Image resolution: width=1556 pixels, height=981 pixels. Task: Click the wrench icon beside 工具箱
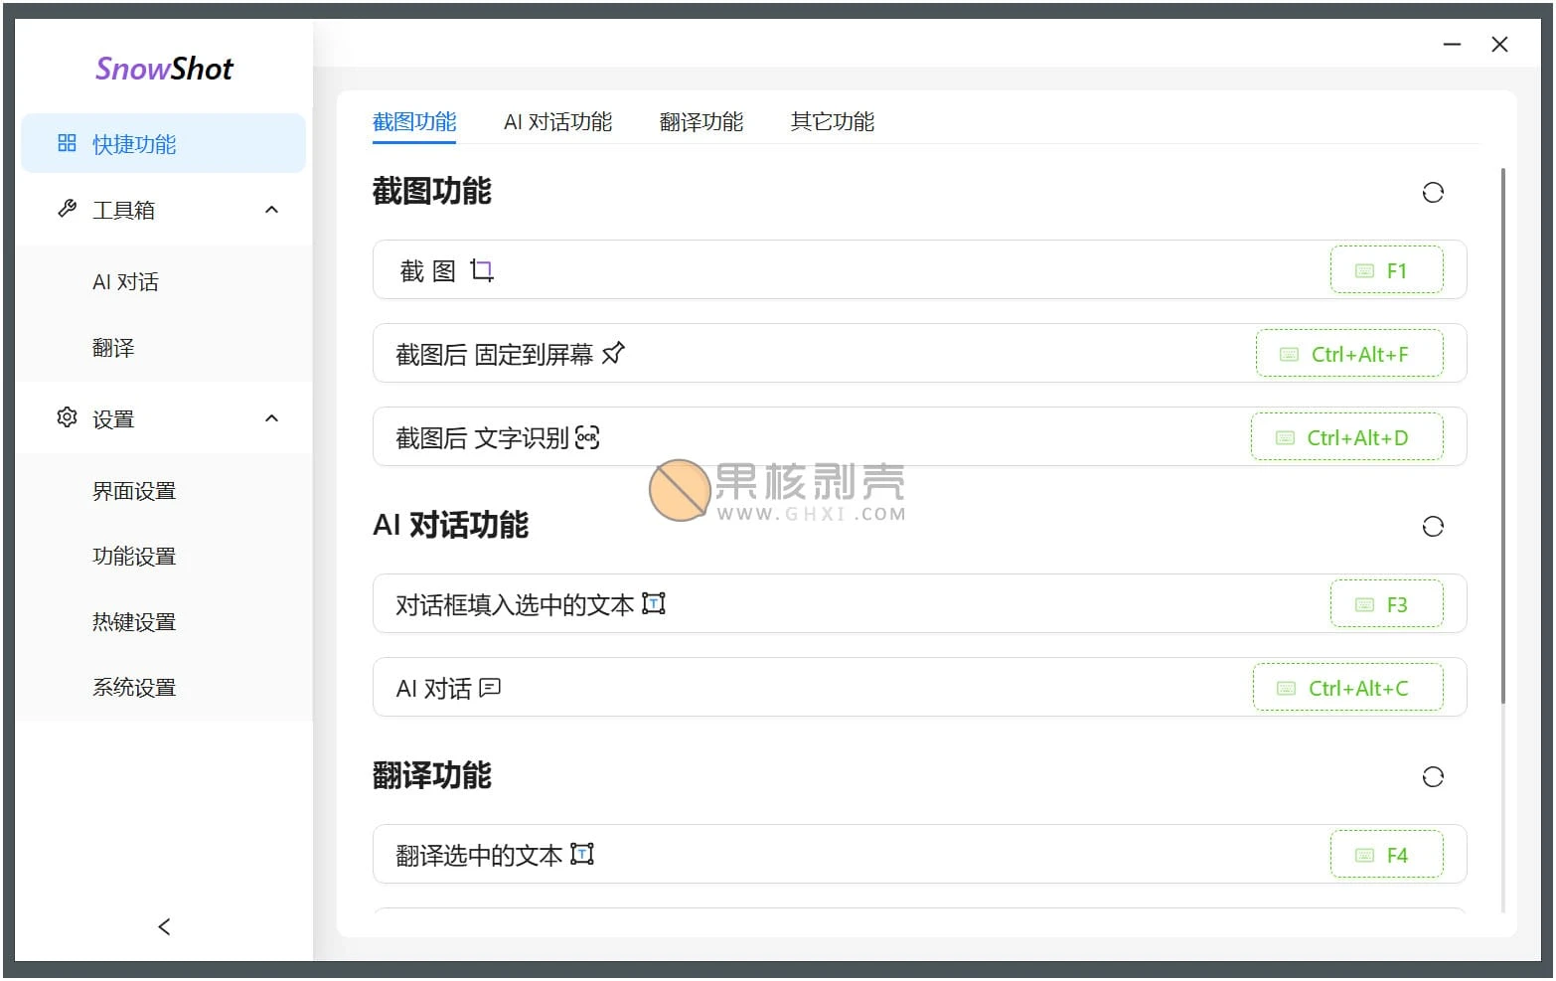point(66,209)
